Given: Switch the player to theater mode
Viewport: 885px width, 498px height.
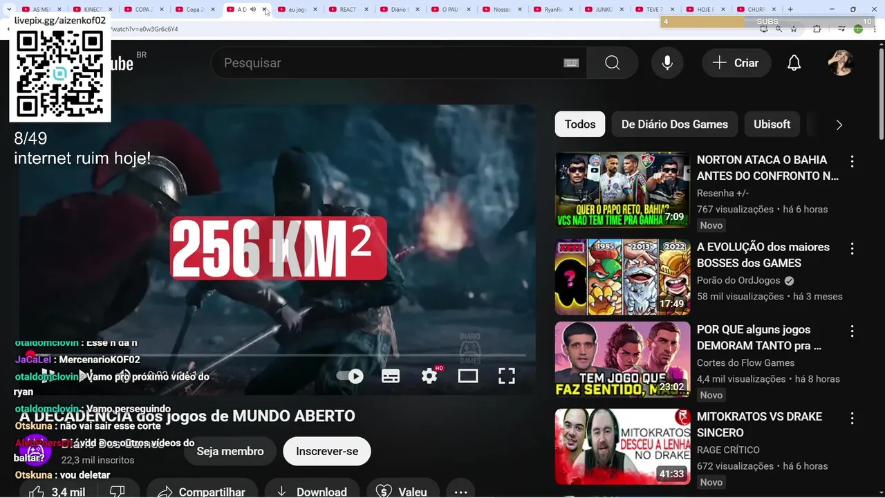Looking at the screenshot, I should [468, 376].
